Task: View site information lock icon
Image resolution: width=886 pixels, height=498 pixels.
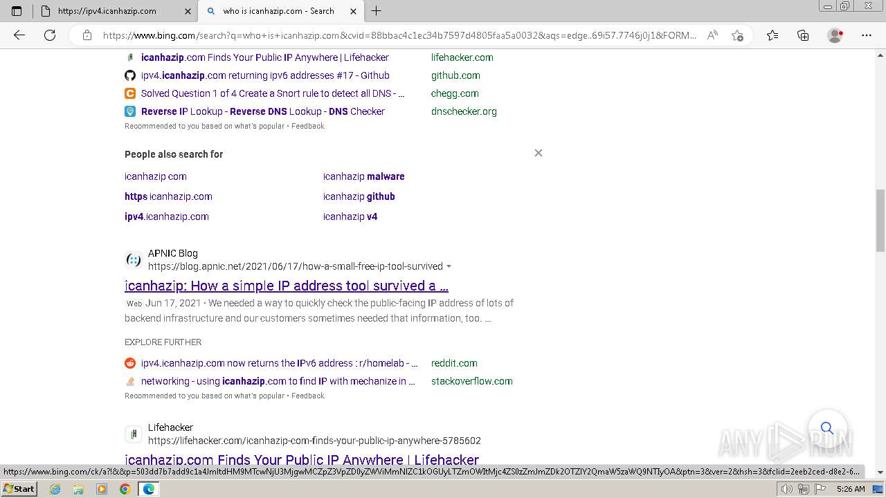Action: click(87, 35)
